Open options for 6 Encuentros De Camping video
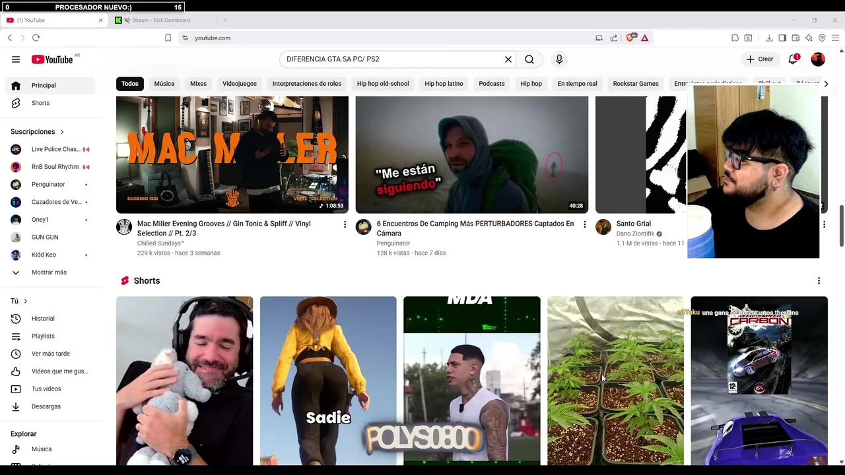The height and width of the screenshot is (475, 845). coord(584,225)
